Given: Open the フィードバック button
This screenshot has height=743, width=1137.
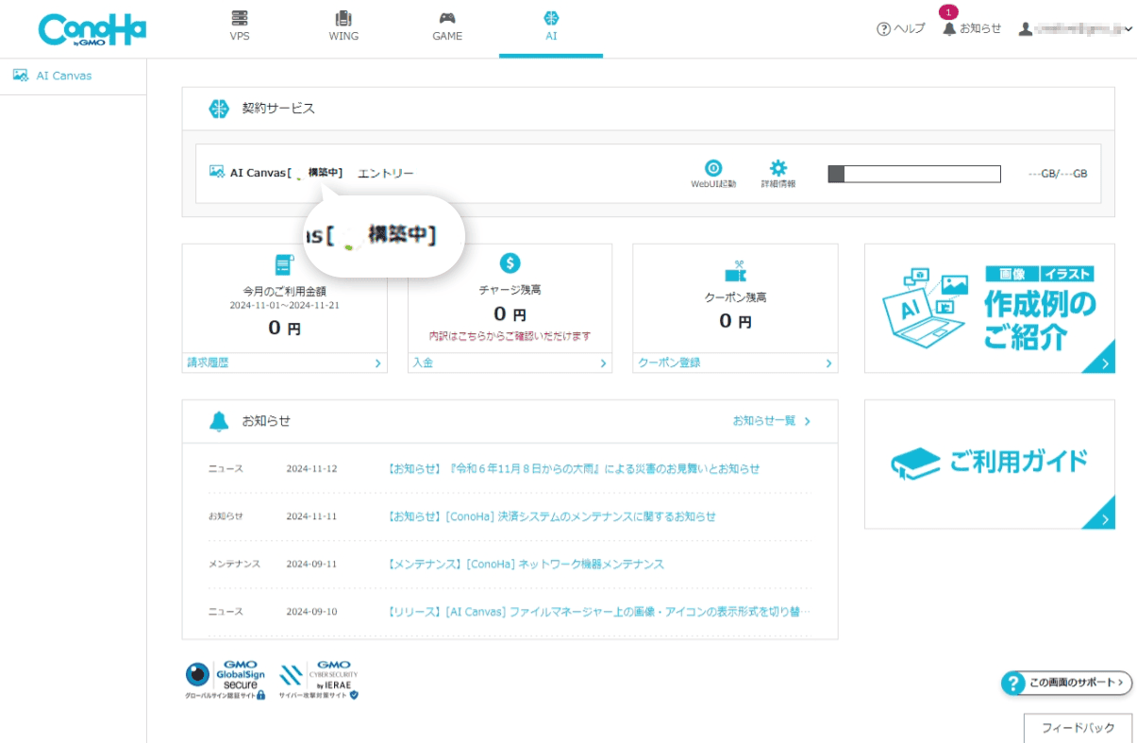Looking at the screenshot, I should [1078, 728].
